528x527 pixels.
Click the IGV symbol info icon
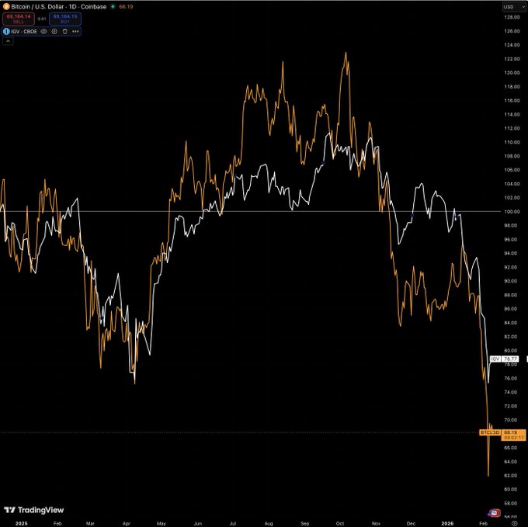coord(6,31)
